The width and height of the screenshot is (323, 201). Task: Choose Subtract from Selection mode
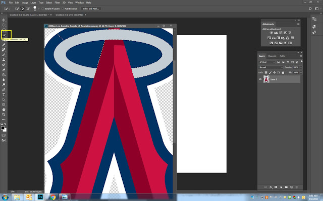tap(28, 9)
